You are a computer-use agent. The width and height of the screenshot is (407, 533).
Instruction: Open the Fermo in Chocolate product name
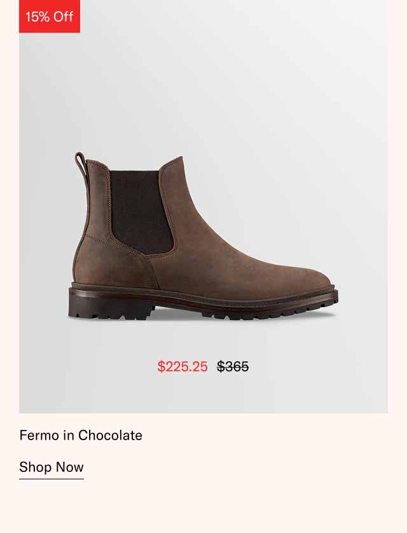[81, 435]
